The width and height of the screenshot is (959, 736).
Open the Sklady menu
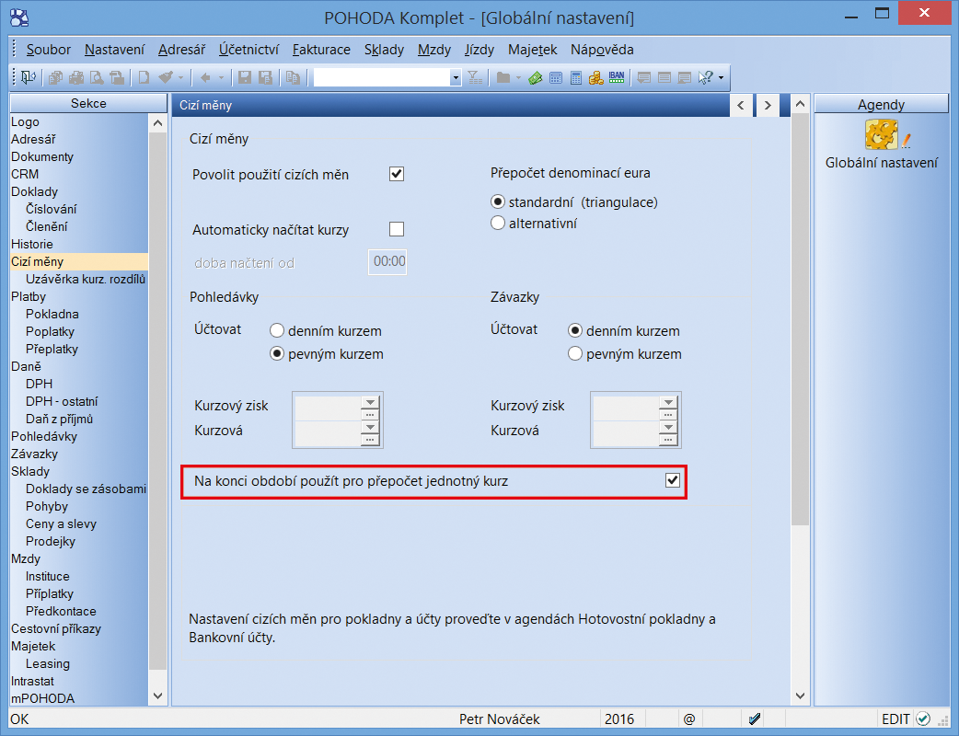click(384, 50)
